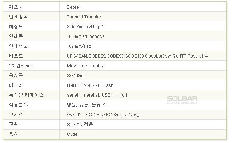
Task: Click the Cutter option value
Action: pyautogui.click(x=73, y=134)
